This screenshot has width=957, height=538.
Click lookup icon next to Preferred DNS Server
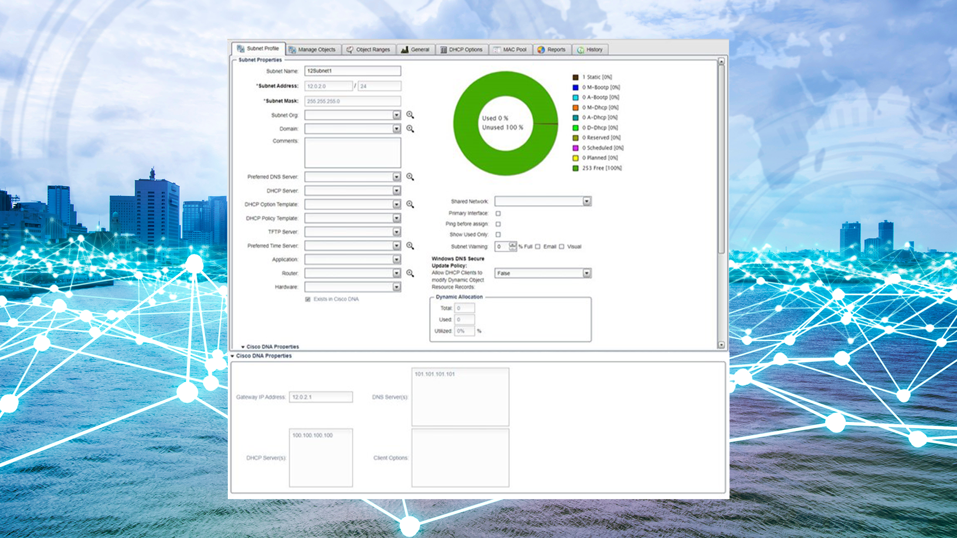pyautogui.click(x=410, y=177)
